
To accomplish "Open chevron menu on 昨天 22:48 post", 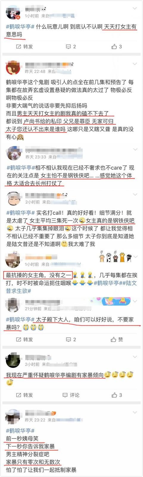I will [135, 64].
